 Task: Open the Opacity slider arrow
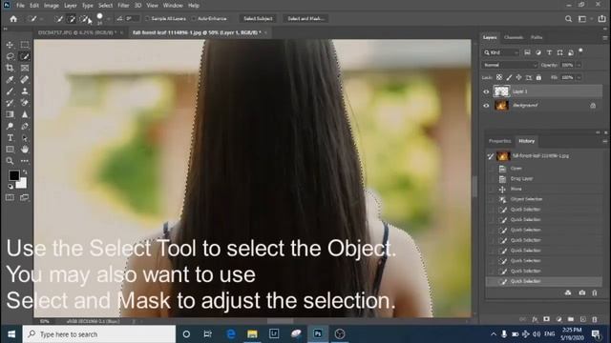[x=579, y=65]
